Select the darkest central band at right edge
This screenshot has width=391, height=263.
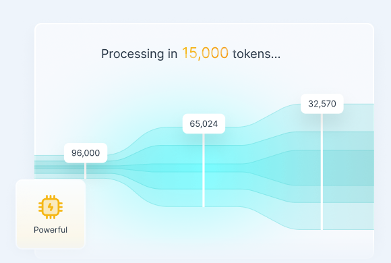pos(359,168)
